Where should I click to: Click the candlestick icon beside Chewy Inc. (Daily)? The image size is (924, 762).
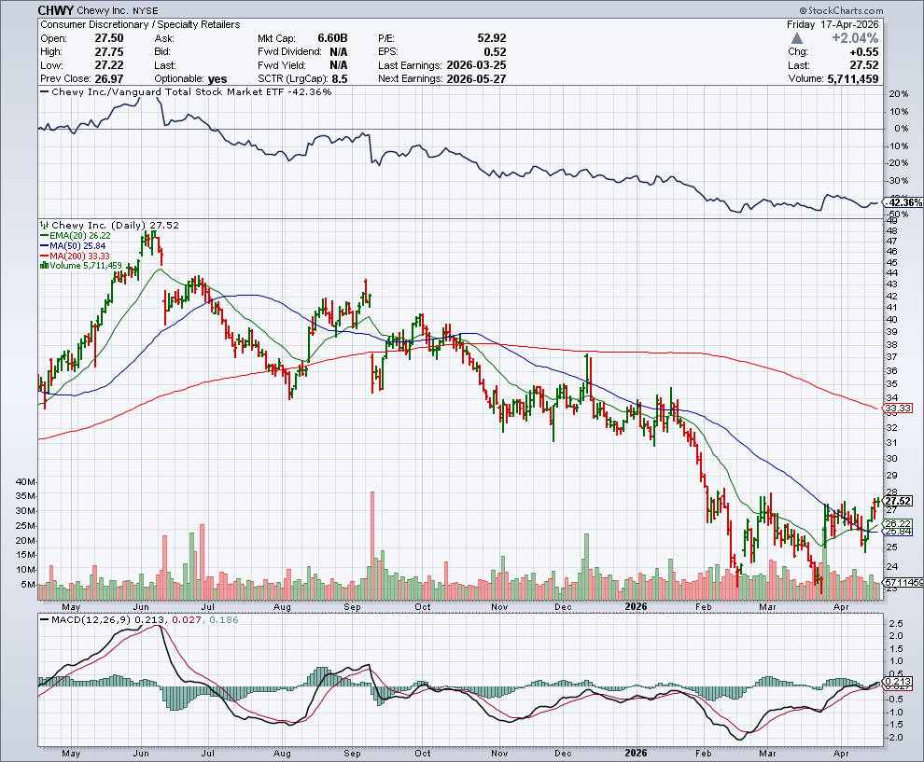[x=45, y=225]
